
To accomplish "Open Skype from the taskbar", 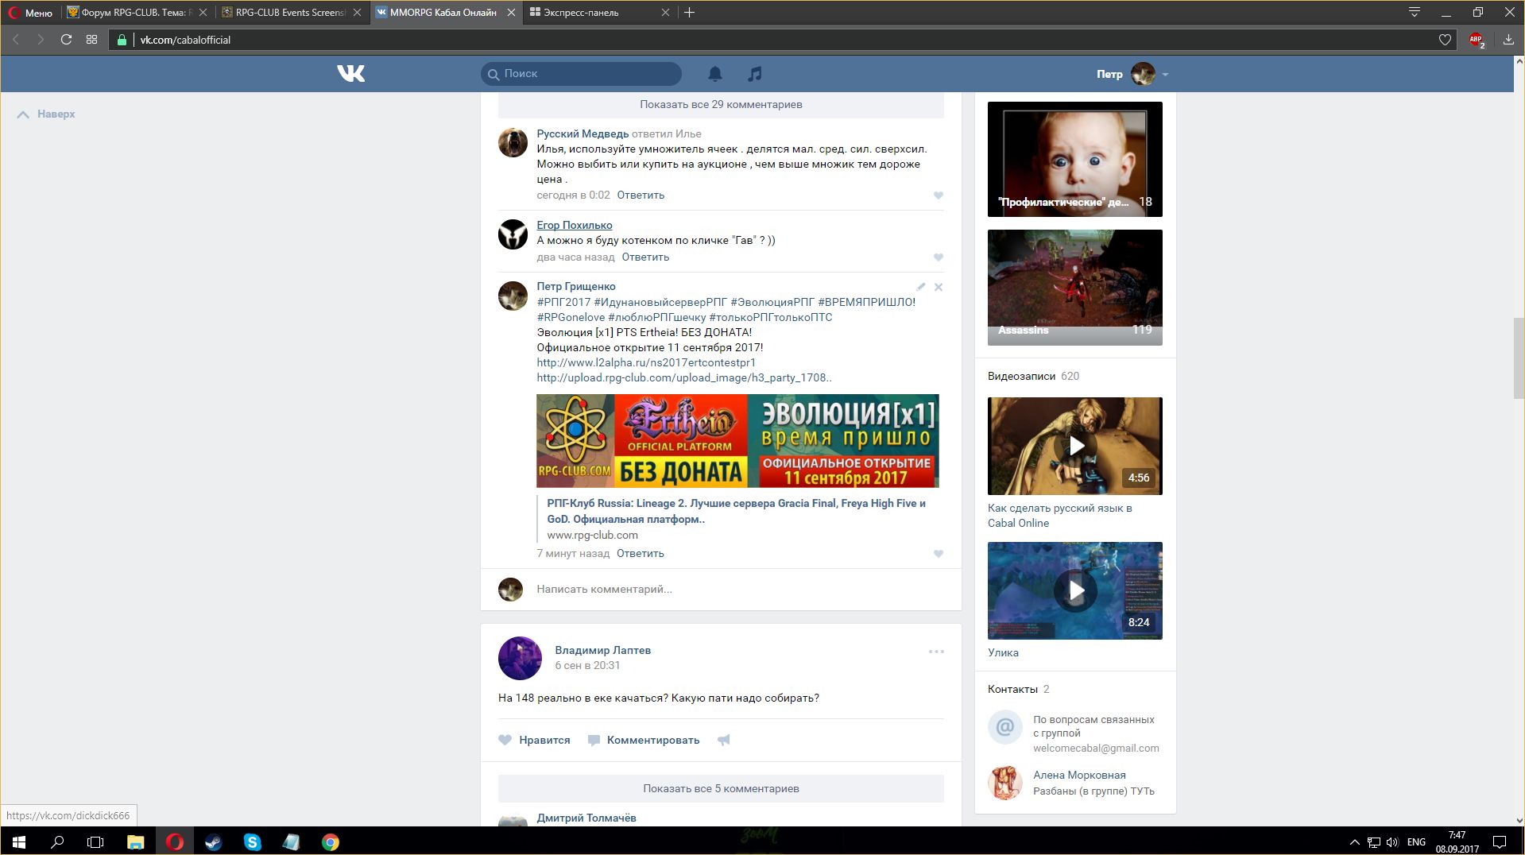I will click(x=252, y=841).
